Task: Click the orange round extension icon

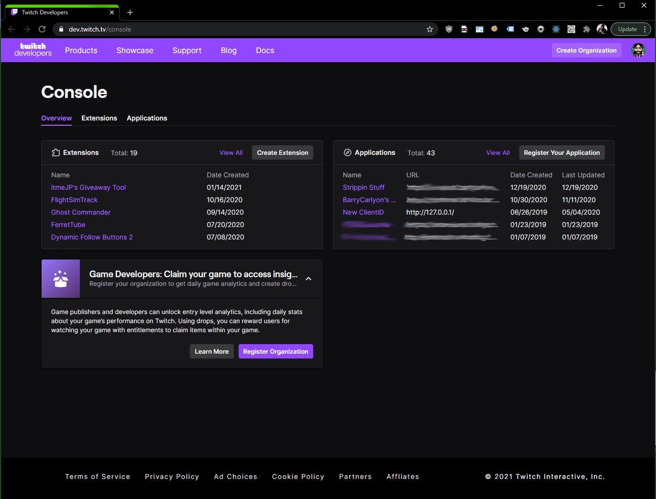Action: pyautogui.click(x=495, y=29)
